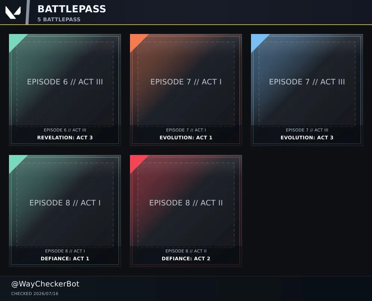Screen dimensions: 372x301
Task: Click the BATTLEPASS header title
Action: pyautogui.click(x=72, y=9)
